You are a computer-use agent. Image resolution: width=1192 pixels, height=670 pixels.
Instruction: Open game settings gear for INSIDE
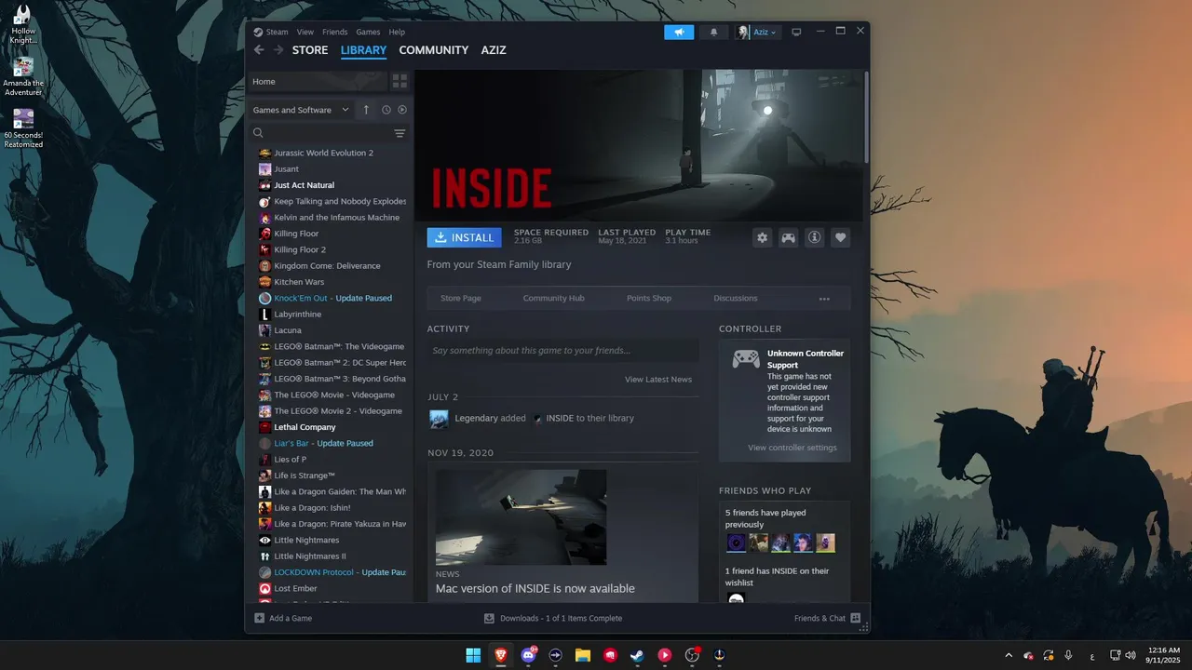tap(763, 237)
